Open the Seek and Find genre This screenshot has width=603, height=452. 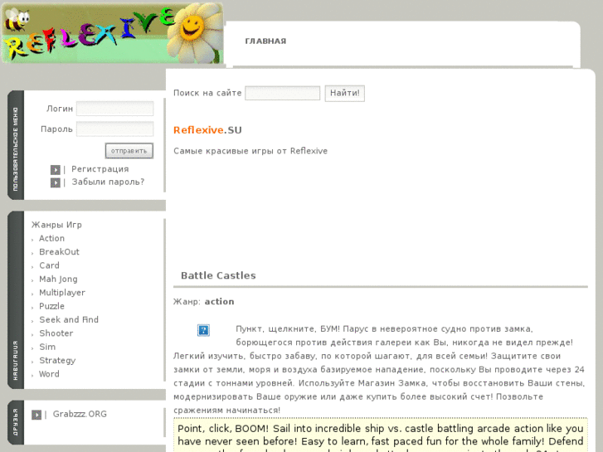pyautogui.click(x=69, y=319)
